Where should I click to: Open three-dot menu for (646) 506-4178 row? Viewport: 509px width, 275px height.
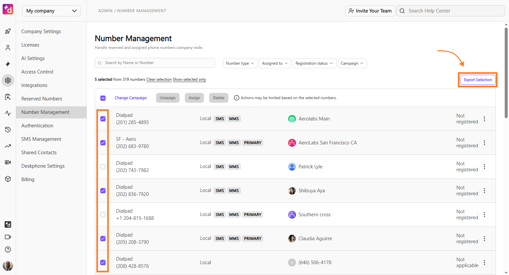coord(484,263)
